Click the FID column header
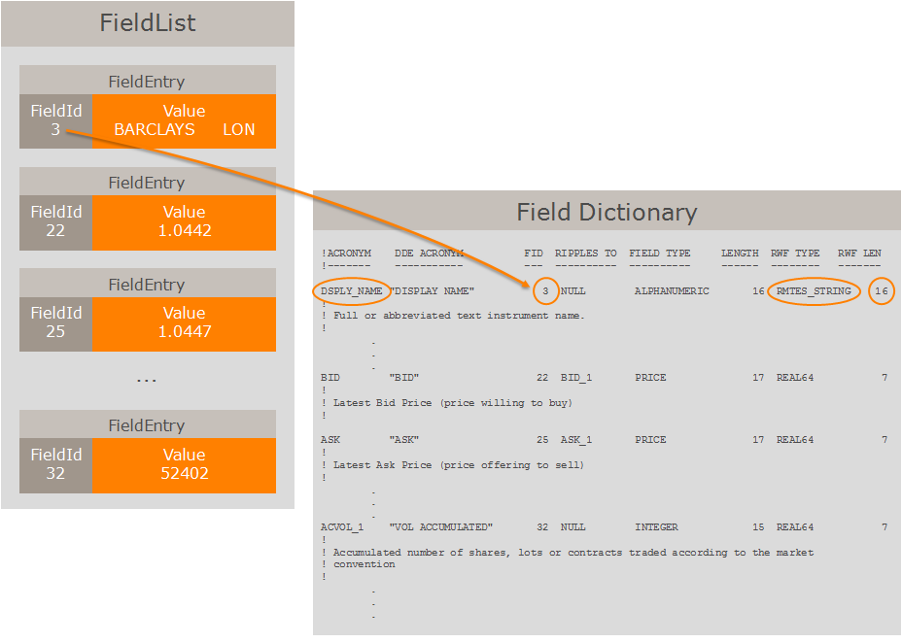Viewport: 902px width, 643px height. click(x=534, y=254)
